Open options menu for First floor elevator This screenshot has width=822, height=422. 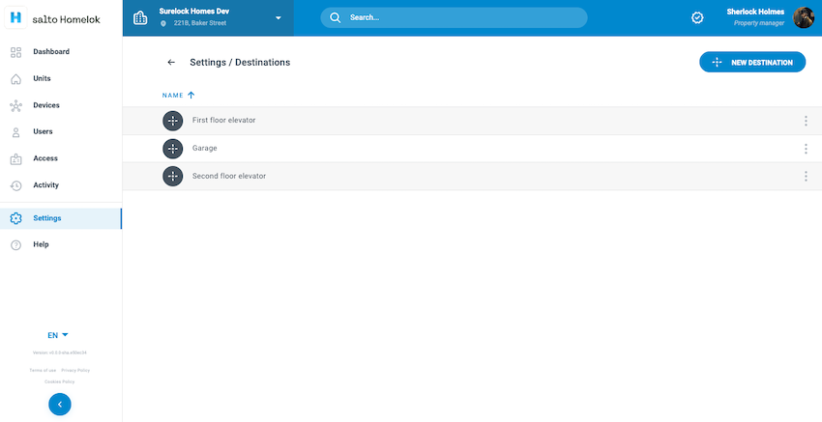pyautogui.click(x=806, y=121)
